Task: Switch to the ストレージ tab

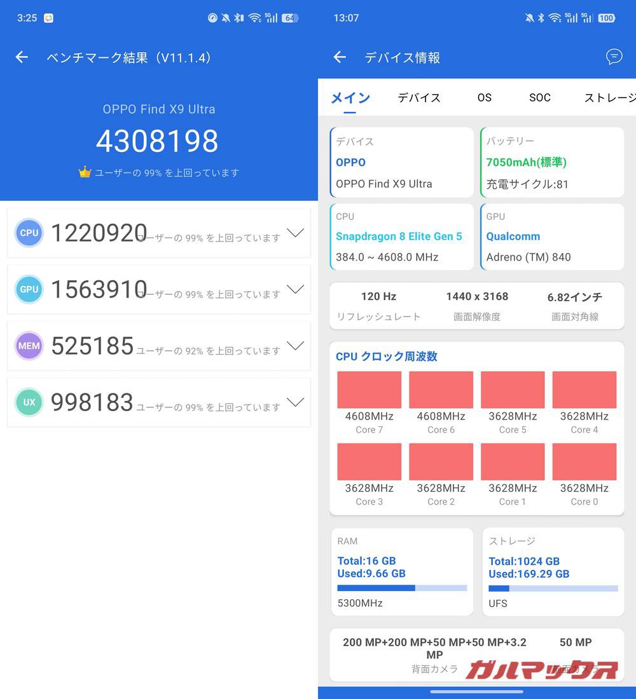Action: click(x=610, y=98)
